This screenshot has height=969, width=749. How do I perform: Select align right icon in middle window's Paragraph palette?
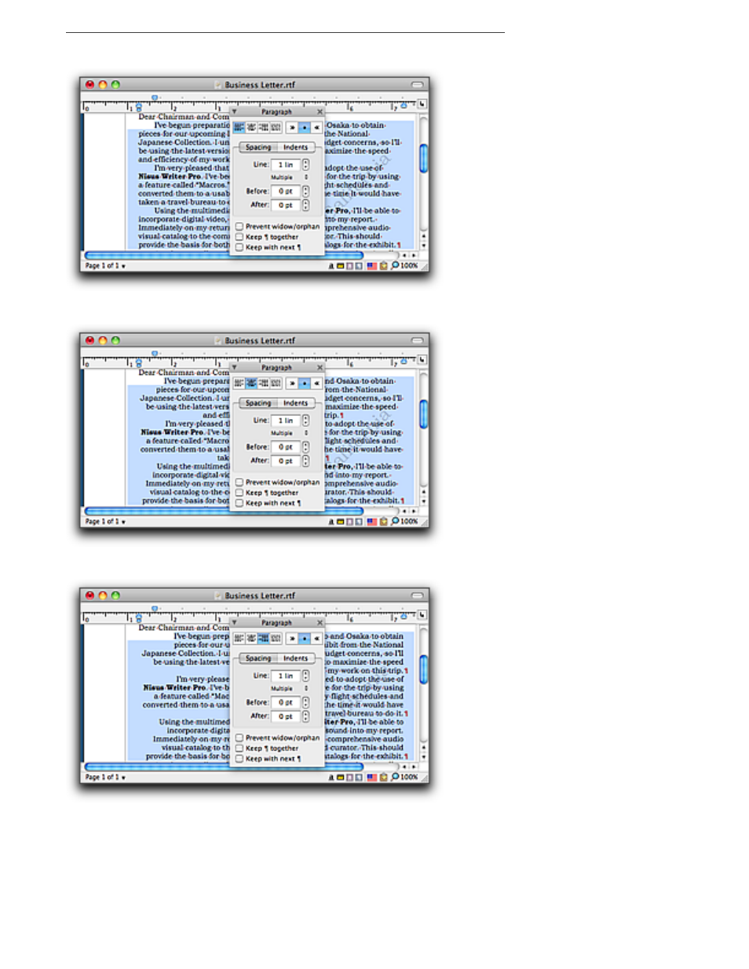[x=264, y=383]
